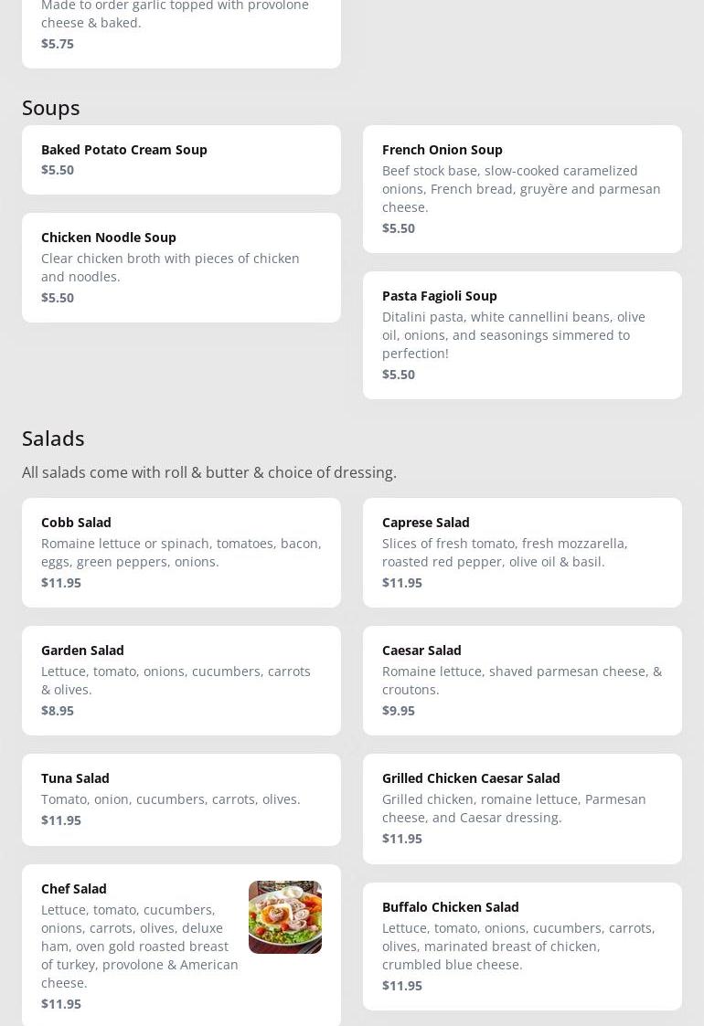Choose French Onion Soup from the menu
This screenshot has width=704, height=1026.
point(522,189)
